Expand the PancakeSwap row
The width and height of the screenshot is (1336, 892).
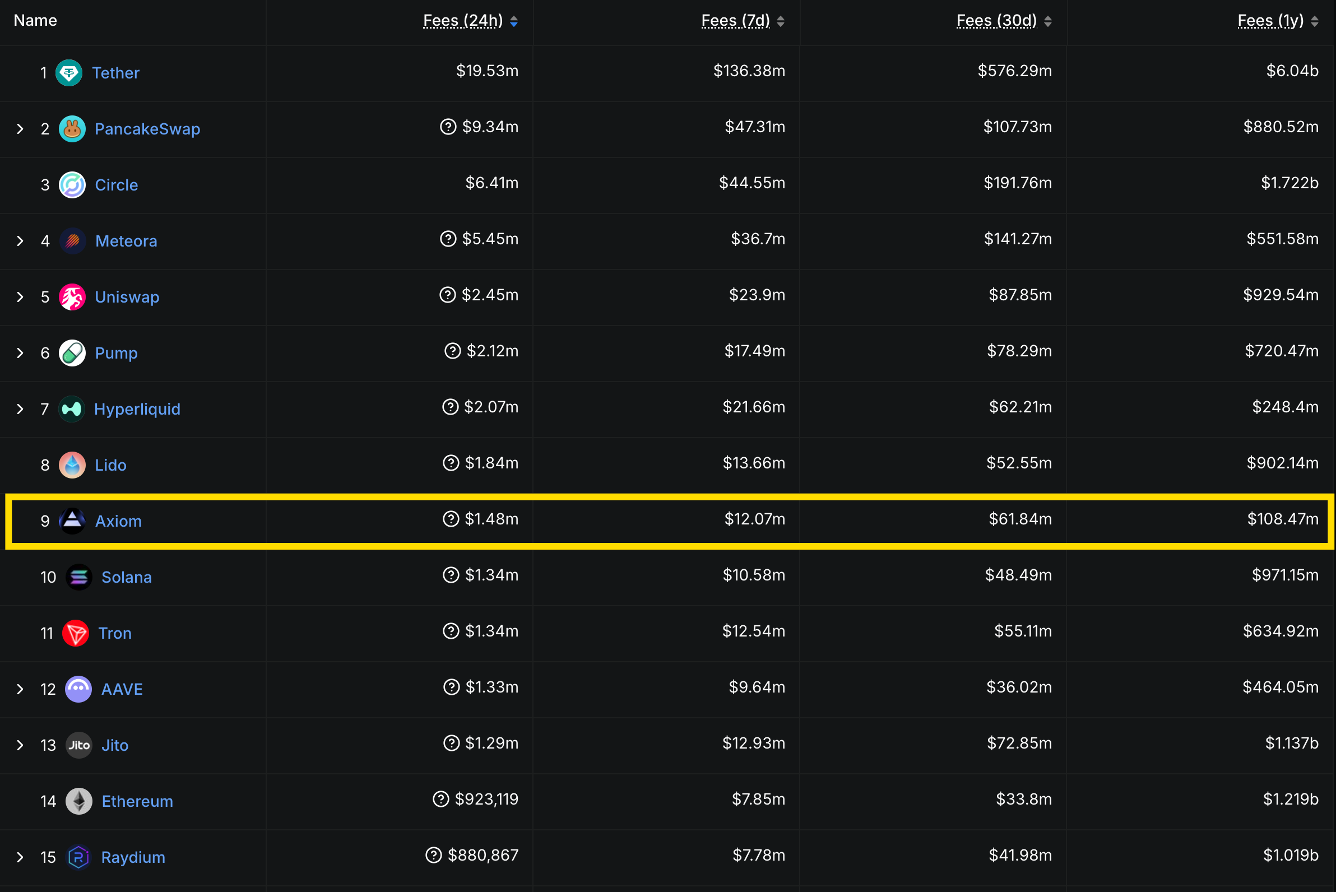(20, 129)
